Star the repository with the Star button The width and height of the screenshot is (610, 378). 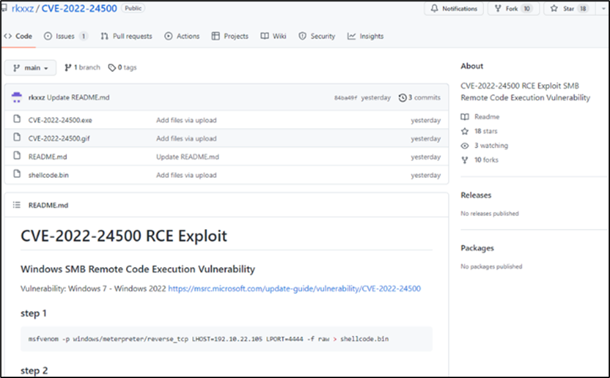pos(569,8)
